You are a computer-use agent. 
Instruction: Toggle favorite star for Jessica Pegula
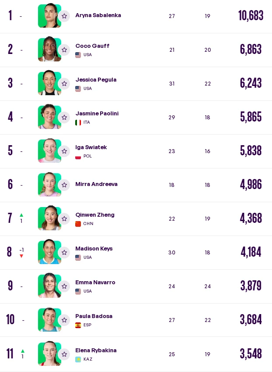click(64, 84)
